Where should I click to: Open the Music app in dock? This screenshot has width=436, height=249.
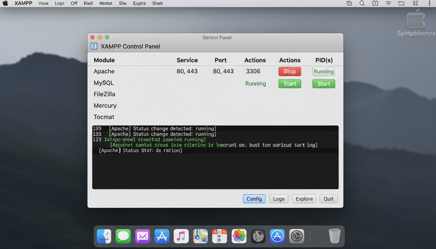click(181, 236)
